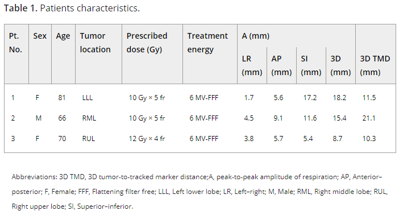399x215 pixels.
Task: Click patient 2's 6 MV-FFF energy cell
Action: (x=204, y=118)
